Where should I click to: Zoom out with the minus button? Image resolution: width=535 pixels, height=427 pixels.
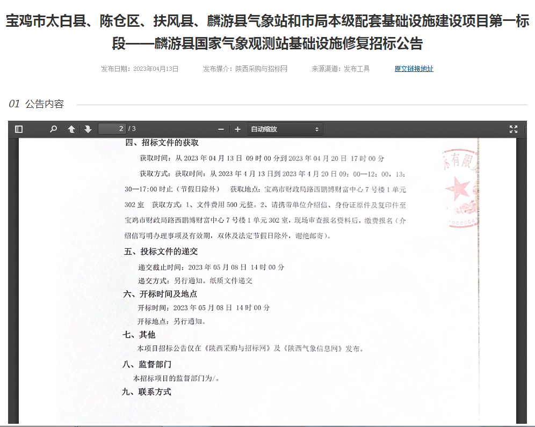[221, 129]
